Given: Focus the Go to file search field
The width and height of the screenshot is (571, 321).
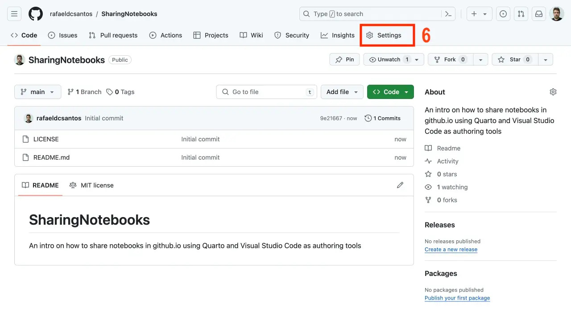Looking at the screenshot, I should (267, 92).
